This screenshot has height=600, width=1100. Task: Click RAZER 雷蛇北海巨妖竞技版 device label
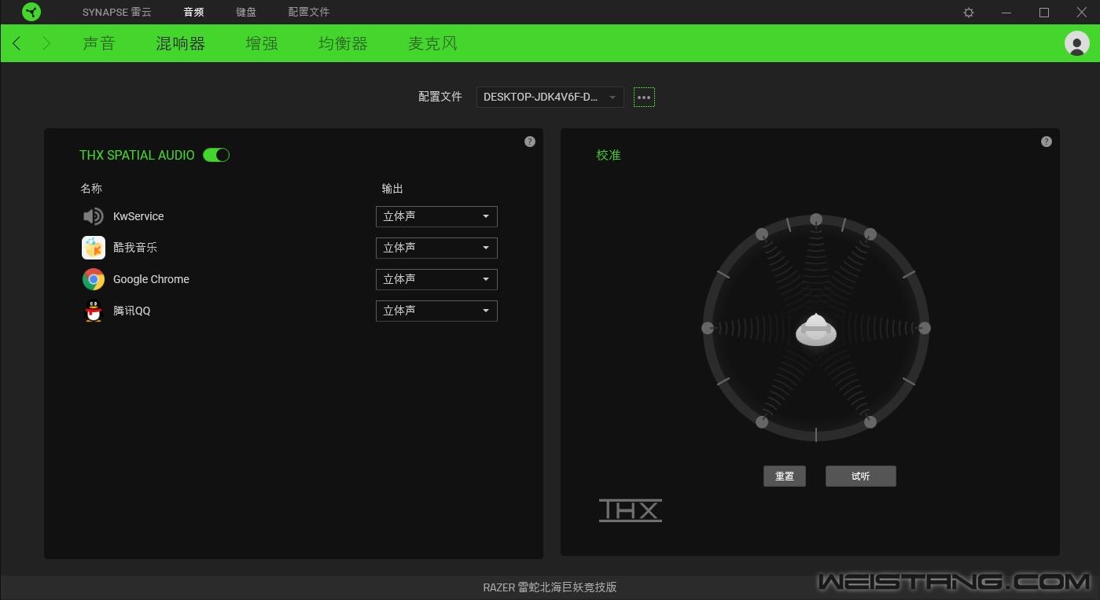point(550,587)
